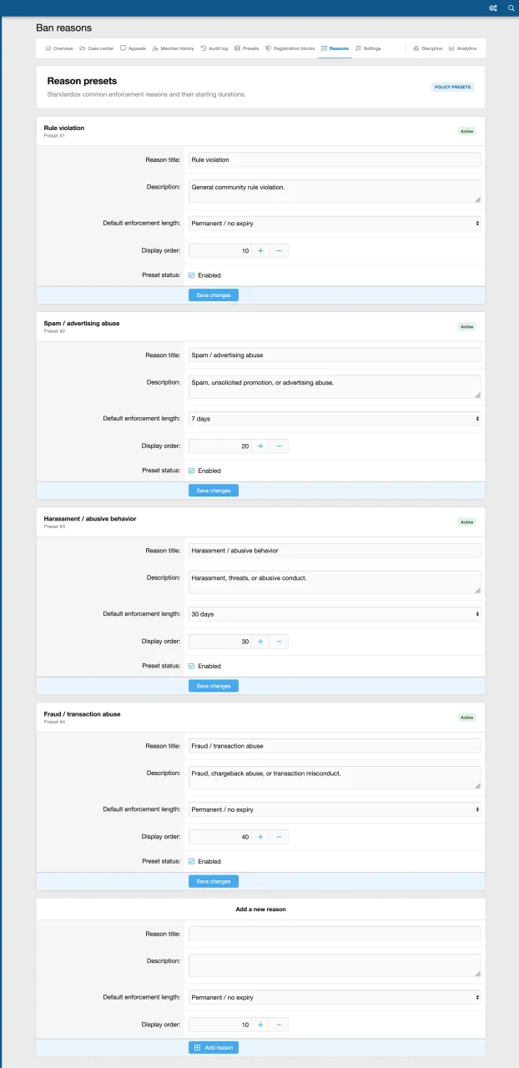The width and height of the screenshot is (519, 1068).
Task: Open enforcement length dropdown for new reason
Action: pos(335,997)
